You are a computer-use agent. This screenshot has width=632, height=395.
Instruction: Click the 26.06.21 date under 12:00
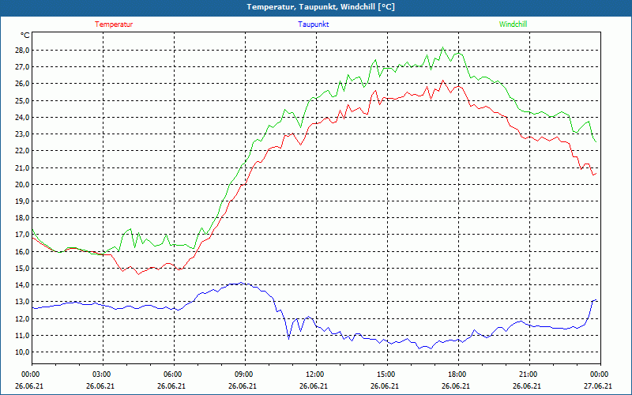313,386
